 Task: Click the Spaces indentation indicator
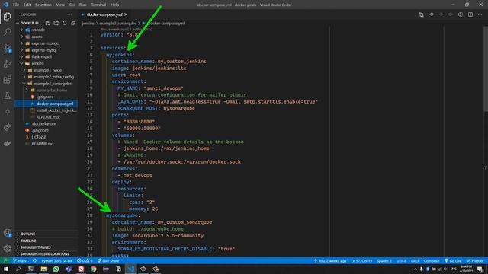[x=384, y=260]
